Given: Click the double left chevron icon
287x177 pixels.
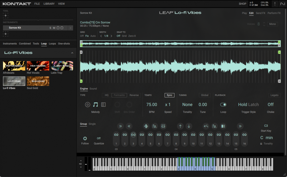Looking at the screenshot, I should pos(129,126).
